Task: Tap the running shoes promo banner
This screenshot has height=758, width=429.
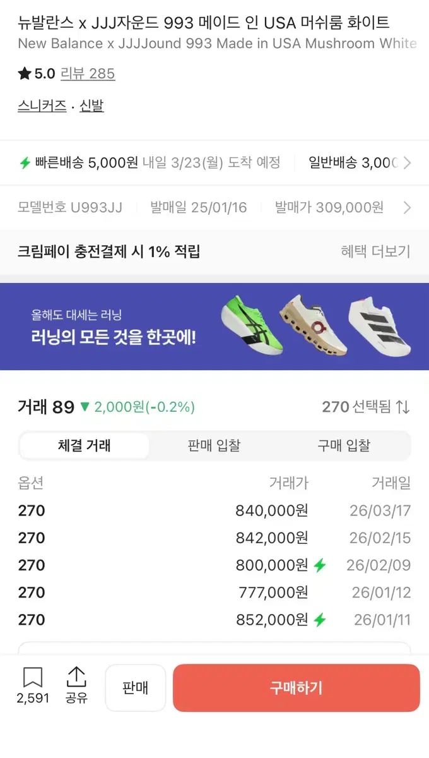Action: (214, 327)
